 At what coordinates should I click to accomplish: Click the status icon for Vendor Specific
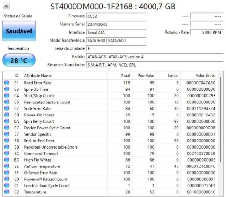coord(7,134)
